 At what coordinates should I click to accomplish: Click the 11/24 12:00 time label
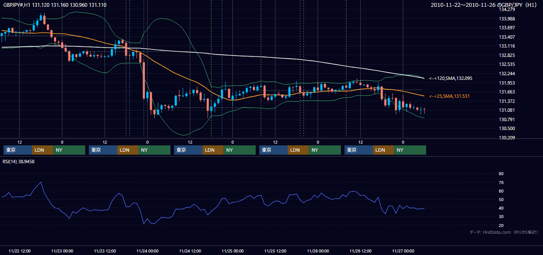coord(190,251)
